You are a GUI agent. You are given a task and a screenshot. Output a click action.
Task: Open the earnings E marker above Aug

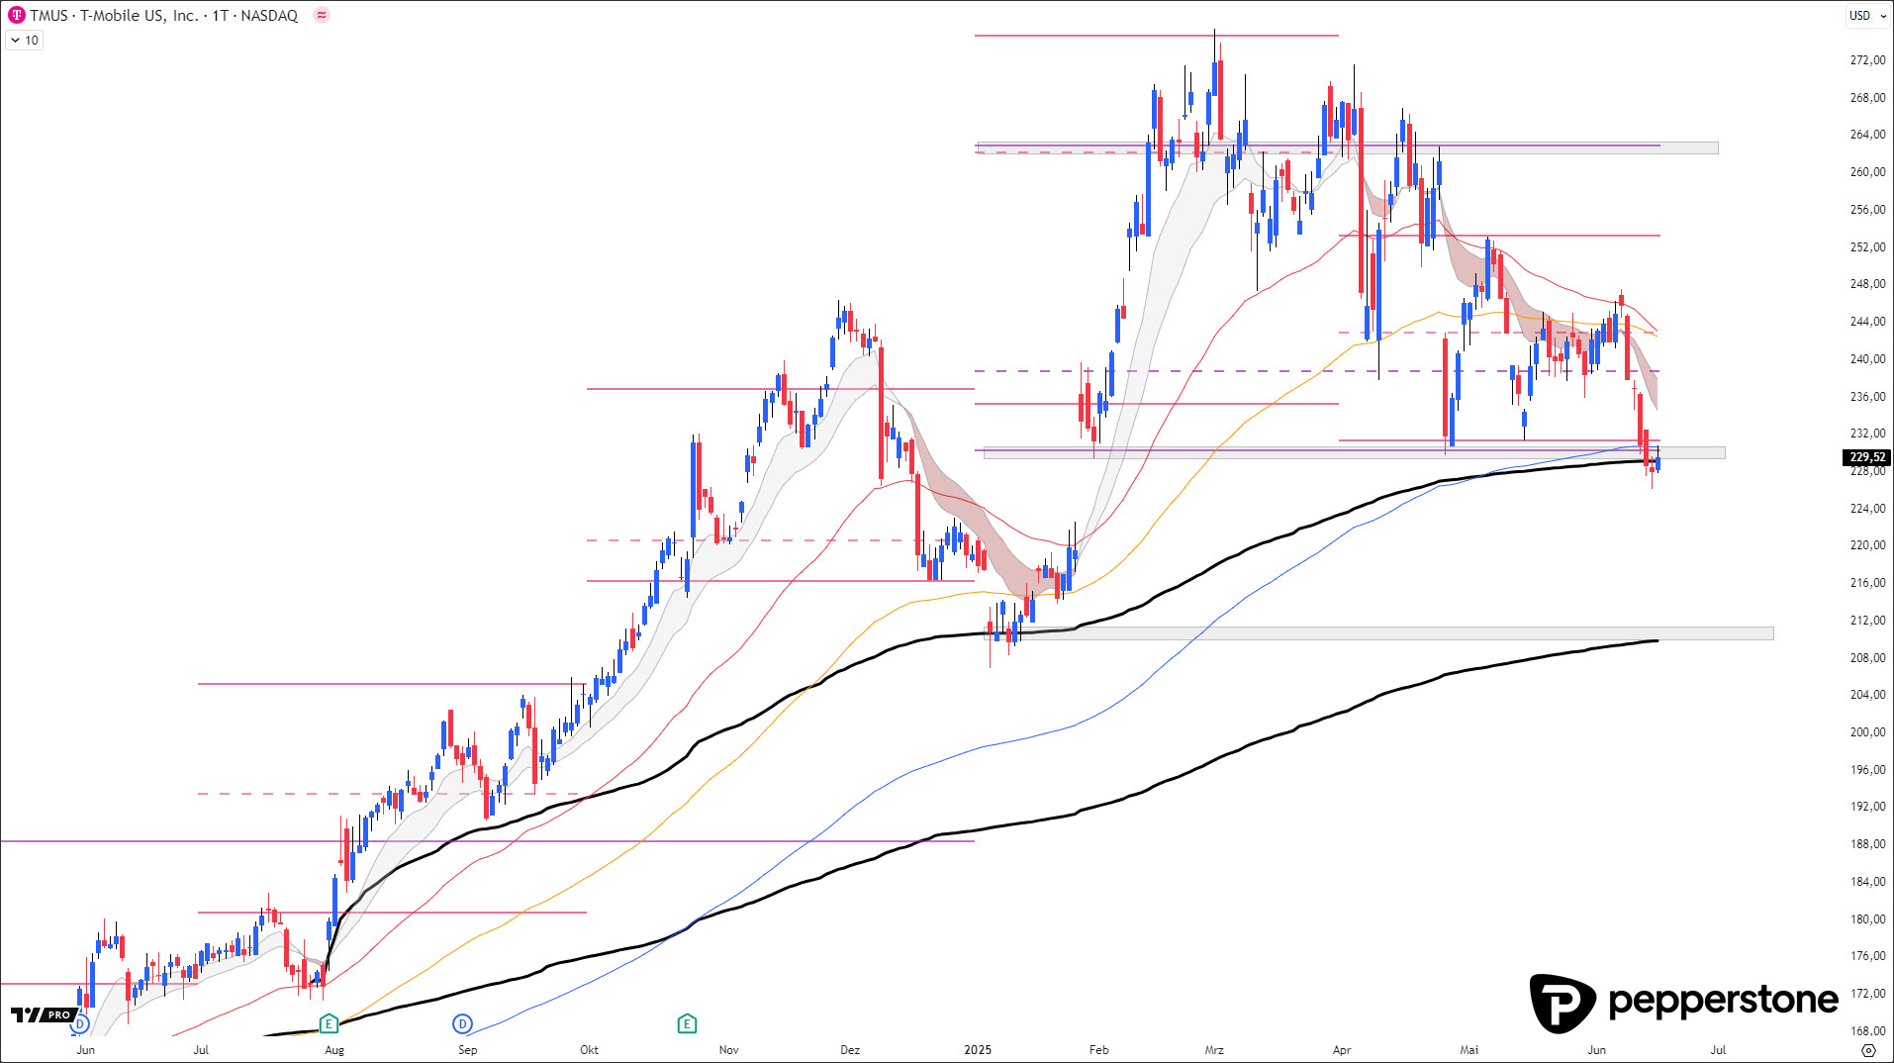(x=329, y=1023)
